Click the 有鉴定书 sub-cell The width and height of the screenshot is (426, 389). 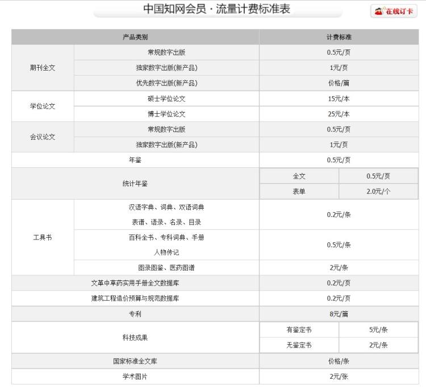click(299, 330)
